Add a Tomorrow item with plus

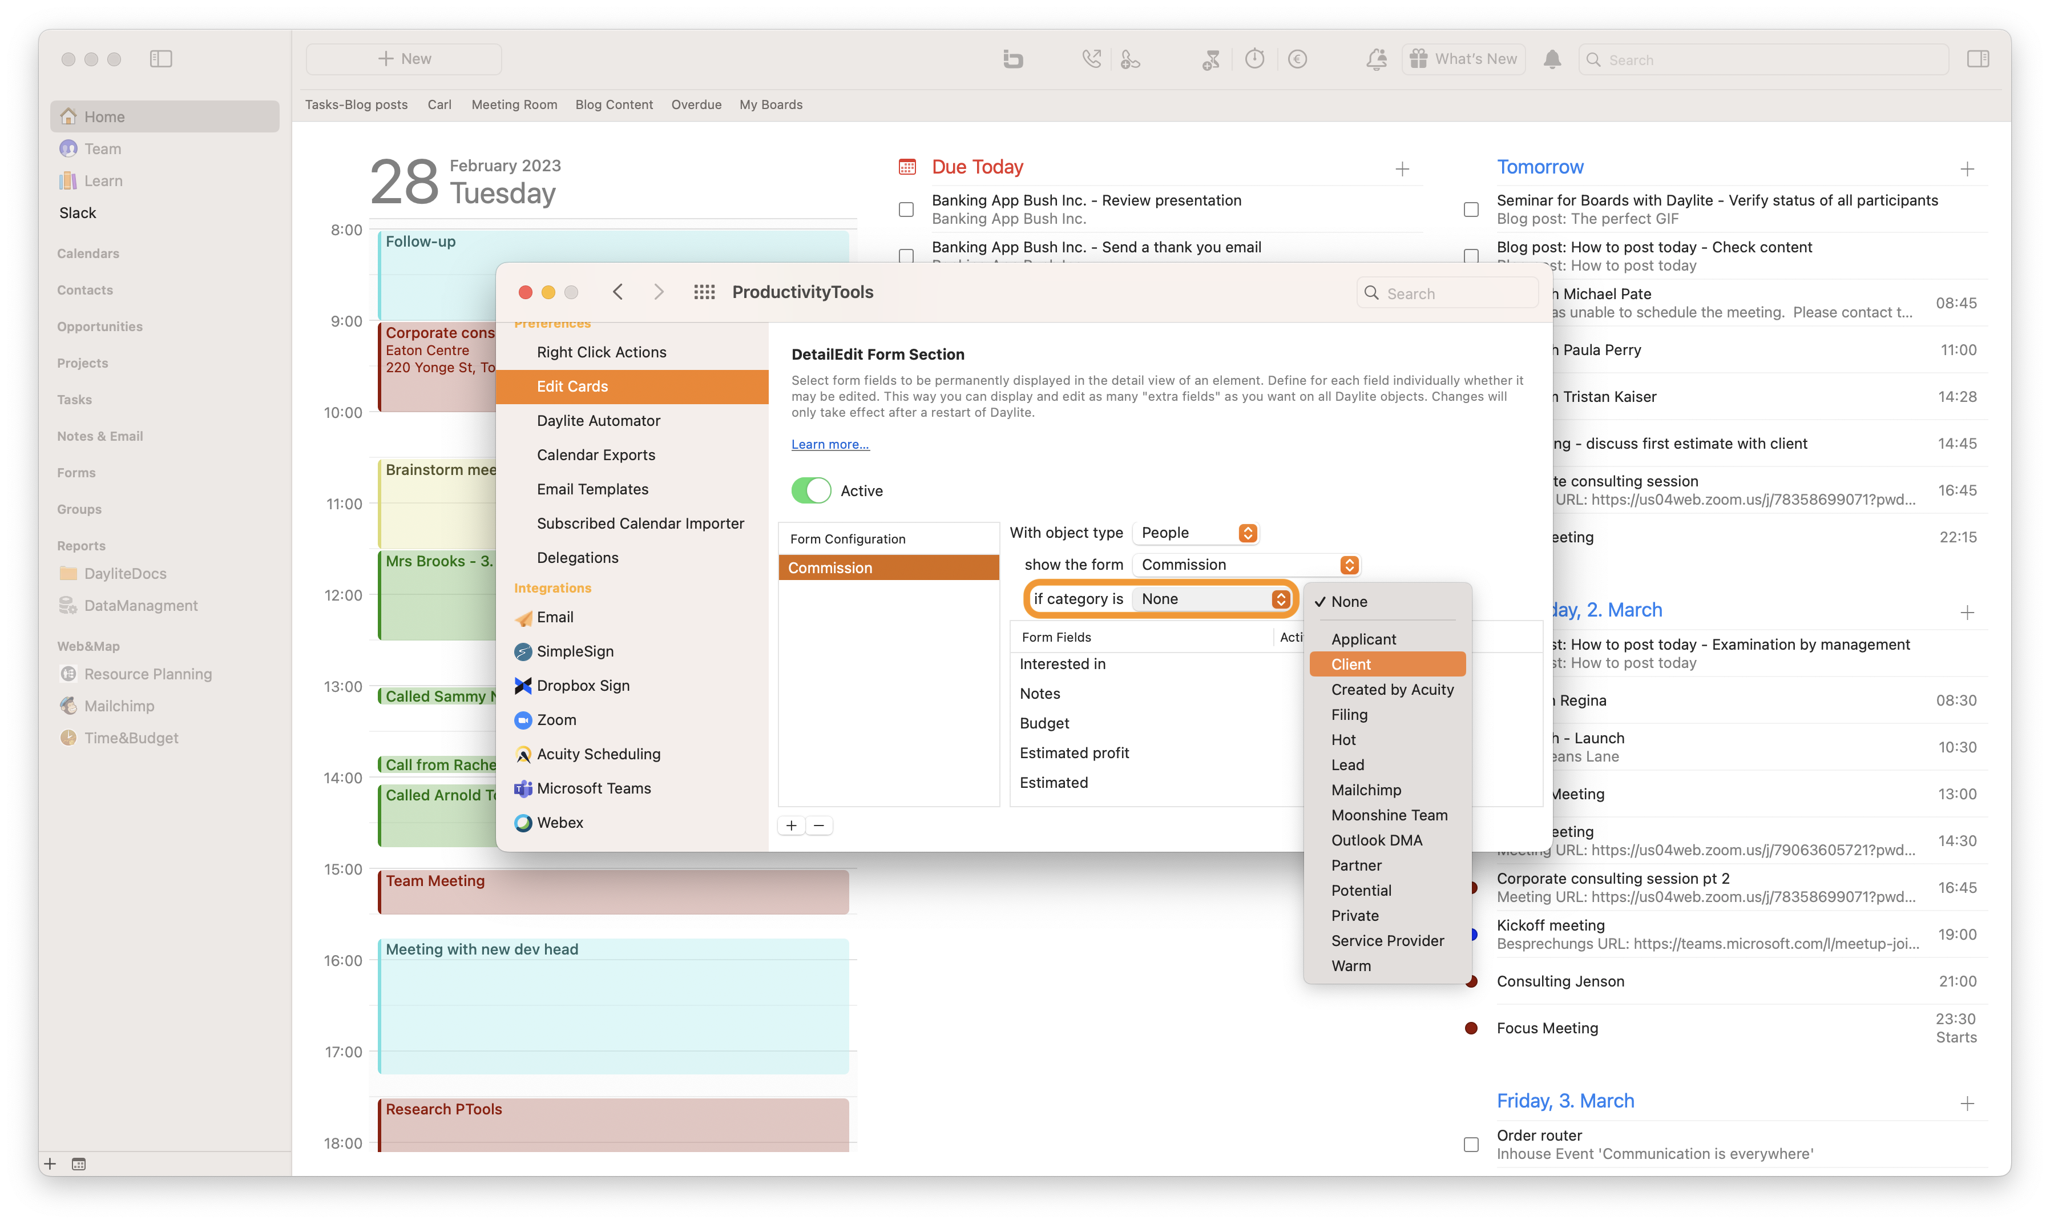pyautogui.click(x=1967, y=169)
